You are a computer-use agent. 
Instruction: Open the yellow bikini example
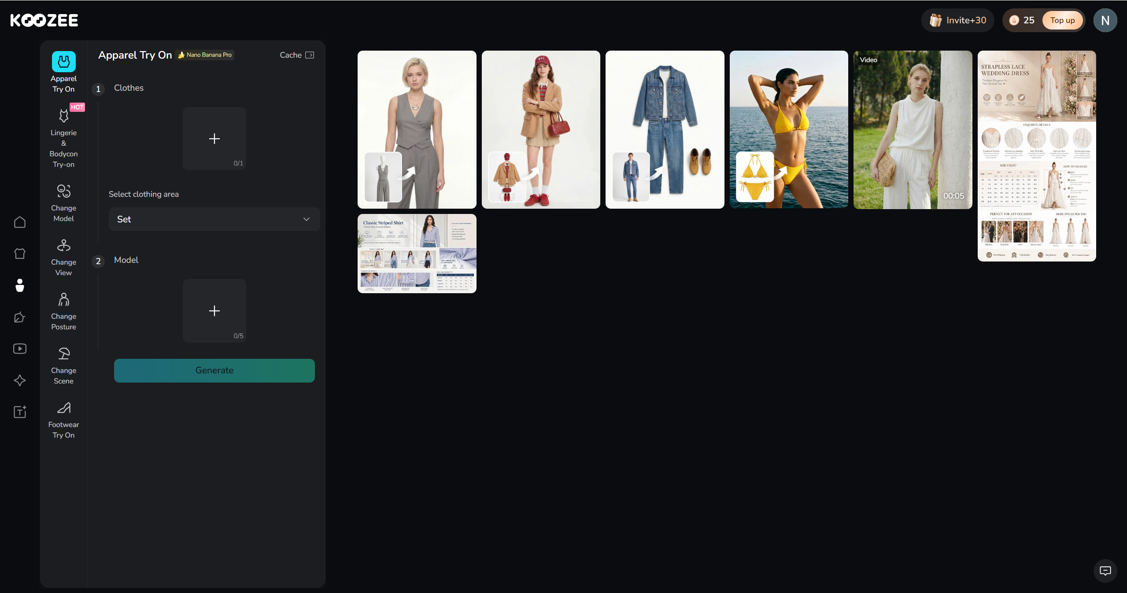(x=789, y=129)
